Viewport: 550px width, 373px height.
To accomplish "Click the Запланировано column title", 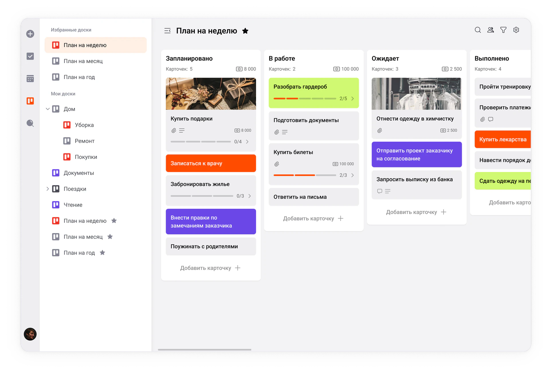I will [189, 58].
